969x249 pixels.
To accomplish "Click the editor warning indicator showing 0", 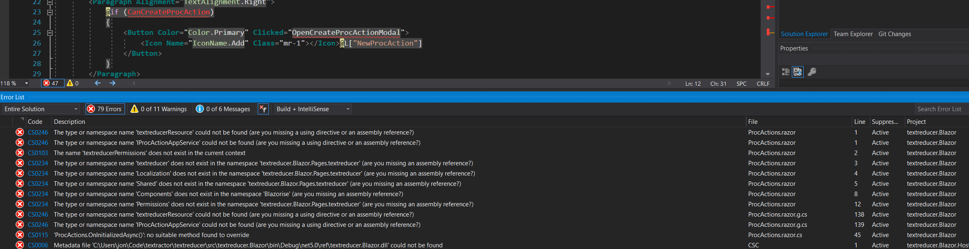I will (x=73, y=83).
